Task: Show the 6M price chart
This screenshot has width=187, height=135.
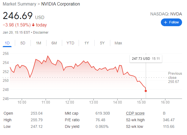Action: [54, 43]
